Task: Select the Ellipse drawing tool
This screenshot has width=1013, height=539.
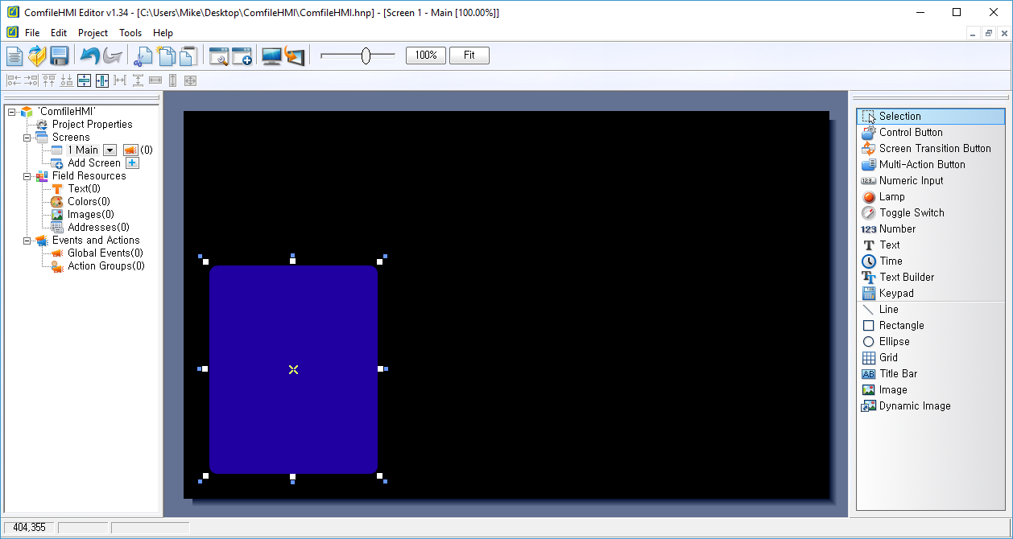Action: [x=894, y=342]
